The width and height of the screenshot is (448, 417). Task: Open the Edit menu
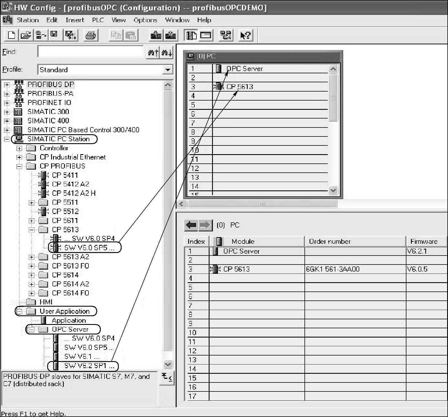tap(52, 20)
